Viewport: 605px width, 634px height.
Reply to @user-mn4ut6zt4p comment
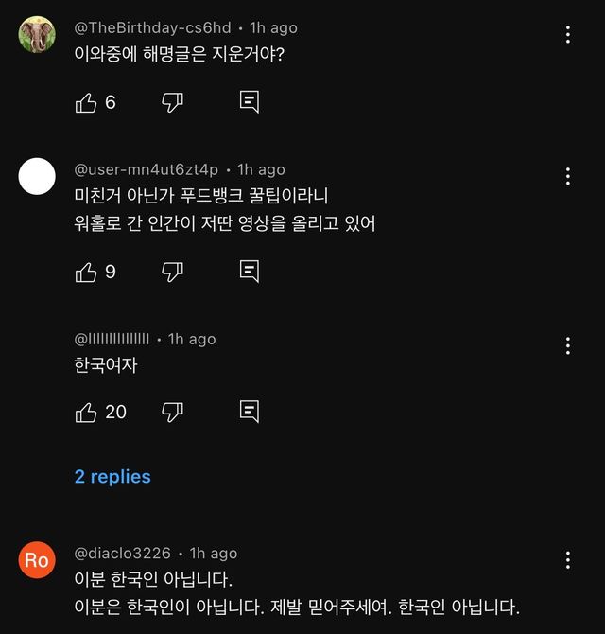point(250,273)
